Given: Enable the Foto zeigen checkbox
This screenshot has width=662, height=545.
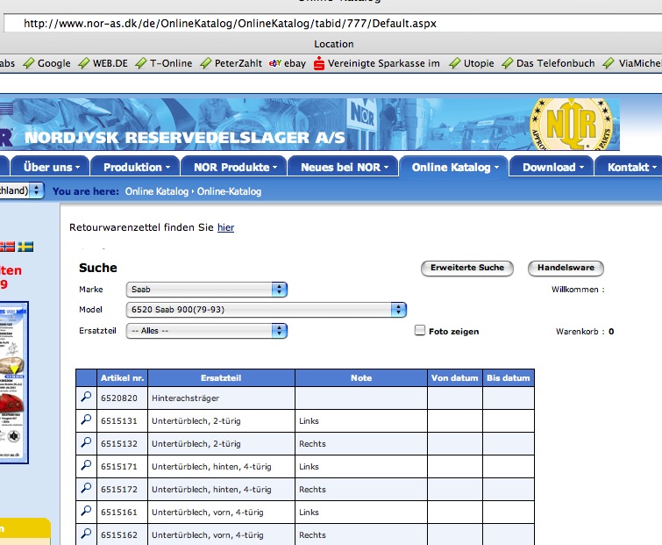Looking at the screenshot, I should 420,330.
